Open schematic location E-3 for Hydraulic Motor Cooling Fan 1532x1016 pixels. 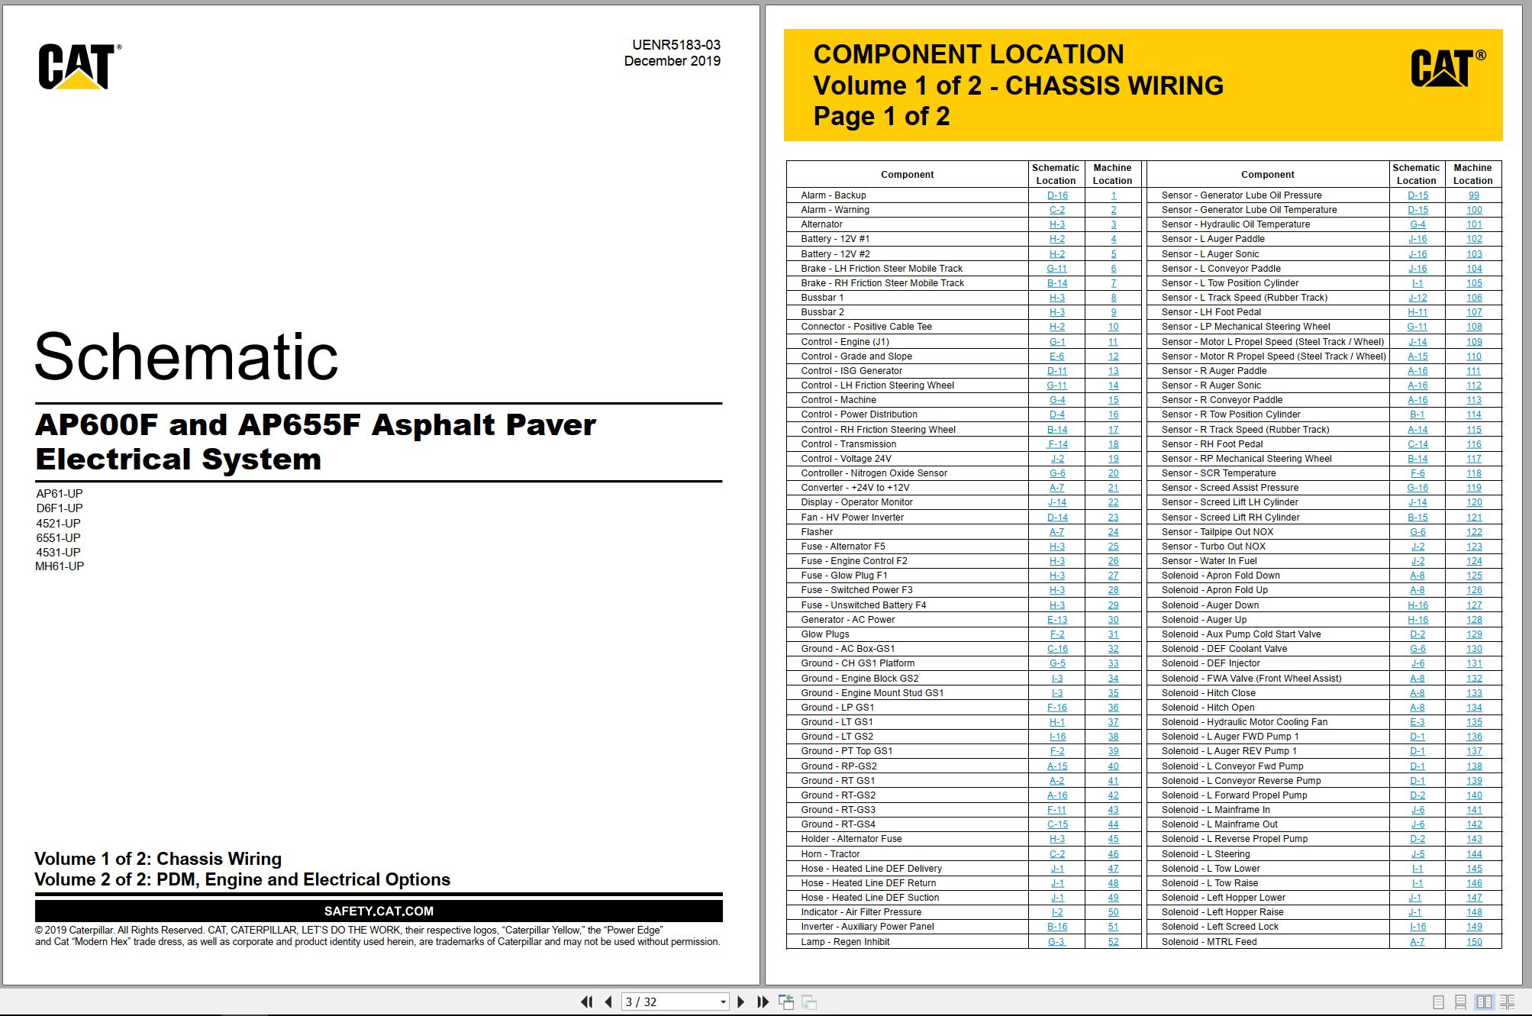coord(1418,722)
